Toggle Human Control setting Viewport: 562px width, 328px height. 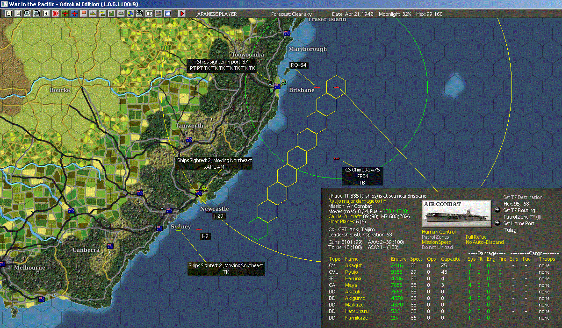438,231
